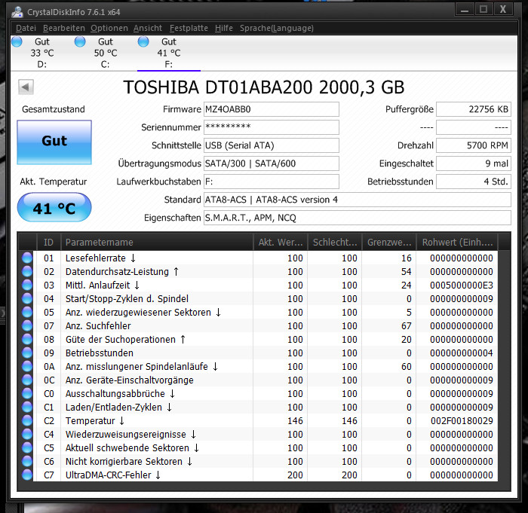This screenshot has height=513, width=528.
Task: Open the Ansicht menu
Action: tap(148, 28)
